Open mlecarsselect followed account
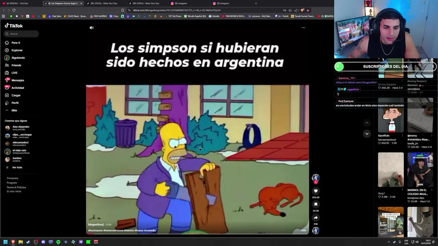This screenshot has height=246, width=438. [17, 143]
